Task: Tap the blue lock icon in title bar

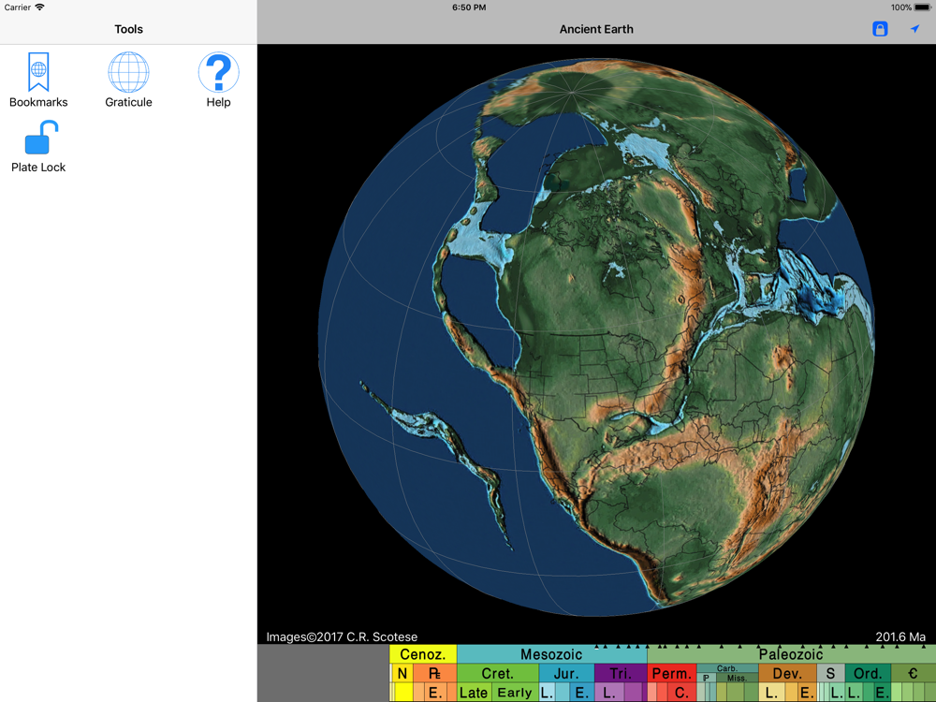Action: coord(880,29)
